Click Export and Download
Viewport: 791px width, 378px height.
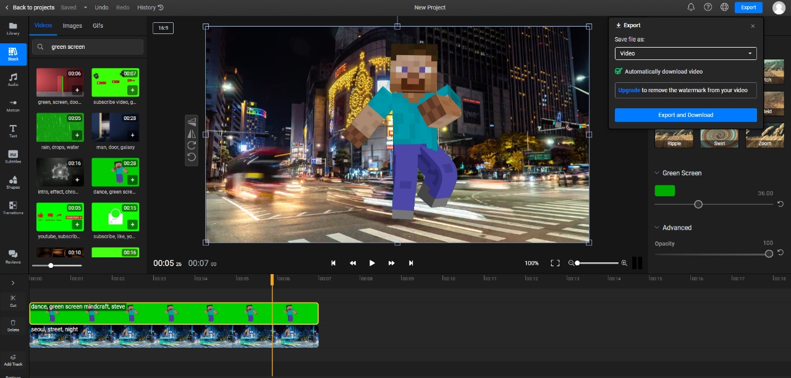click(x=686, y=115)
